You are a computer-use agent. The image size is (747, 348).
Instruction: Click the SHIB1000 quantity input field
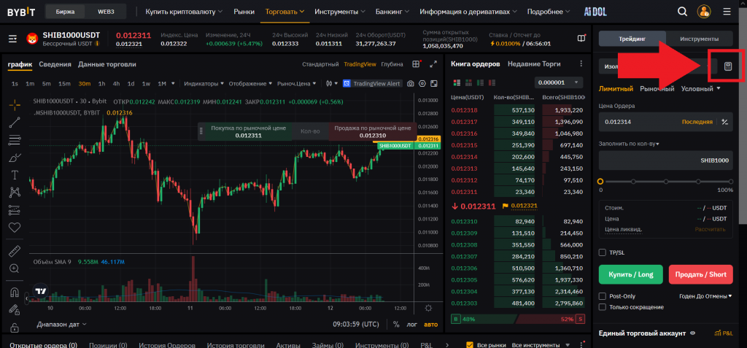point(665,161)
